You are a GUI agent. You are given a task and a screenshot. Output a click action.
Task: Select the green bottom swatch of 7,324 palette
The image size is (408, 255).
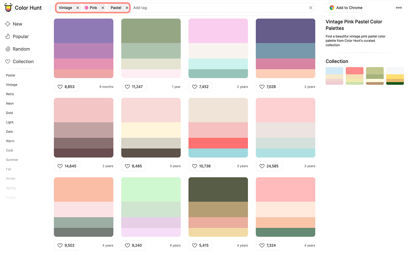coord(286,232)
